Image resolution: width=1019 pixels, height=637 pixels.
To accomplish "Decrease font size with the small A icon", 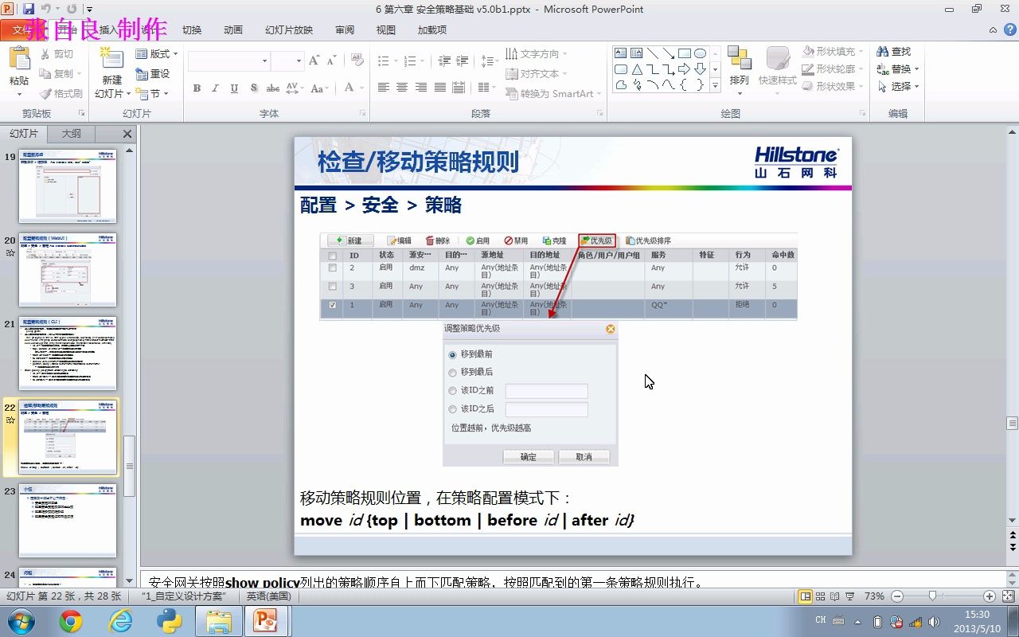I will pyautogui.click(x=330, y=61).
